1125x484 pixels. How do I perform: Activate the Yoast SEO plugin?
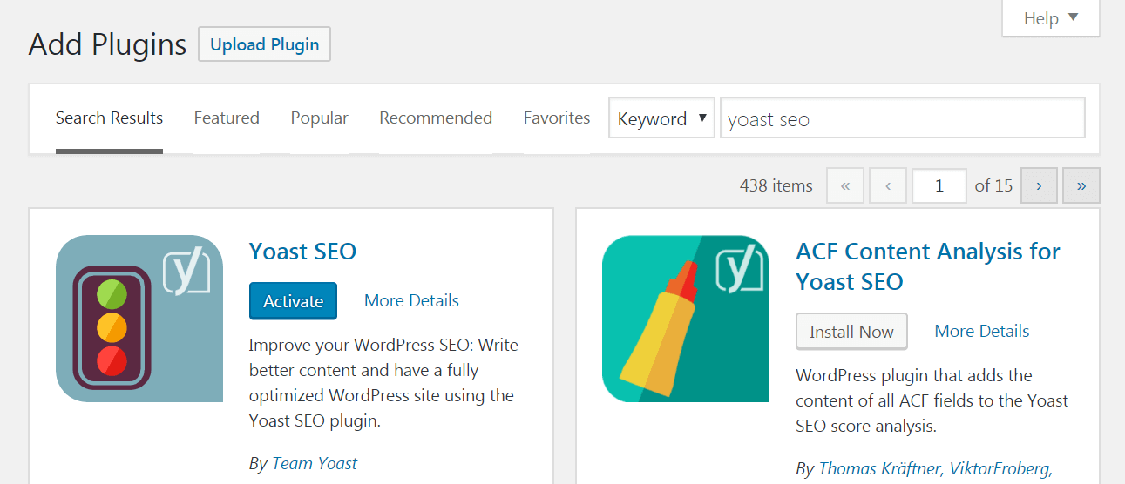293,301
